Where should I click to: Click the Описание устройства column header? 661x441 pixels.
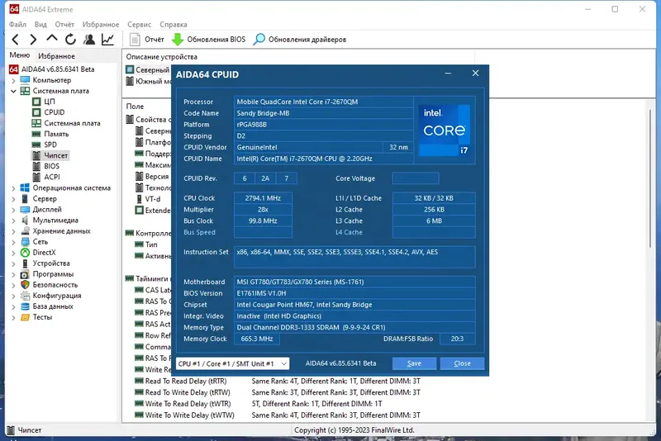point(161,57)
